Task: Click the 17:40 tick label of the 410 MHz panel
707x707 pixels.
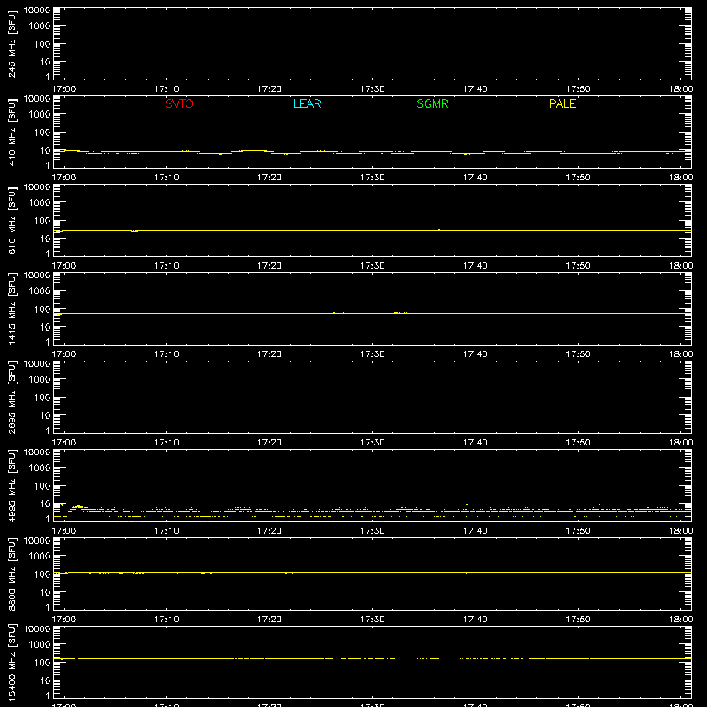Action: point(475,178)
